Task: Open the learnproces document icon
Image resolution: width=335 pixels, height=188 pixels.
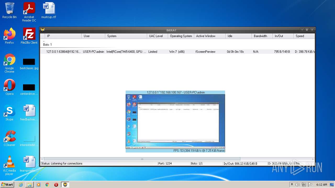Action: tap(29, 164)
